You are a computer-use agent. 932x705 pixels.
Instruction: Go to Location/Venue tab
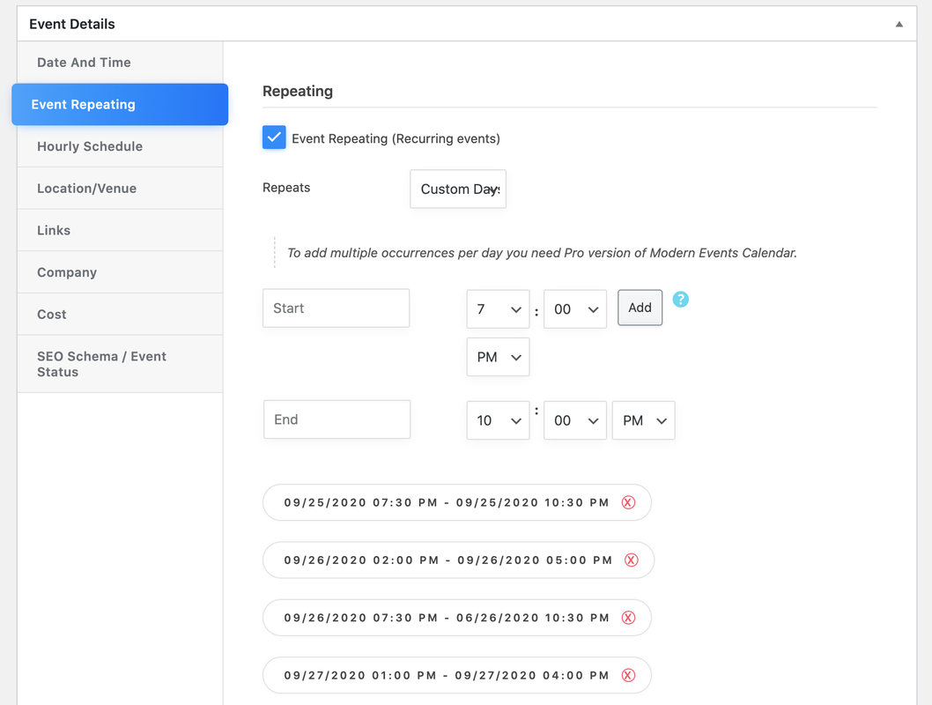120,189
